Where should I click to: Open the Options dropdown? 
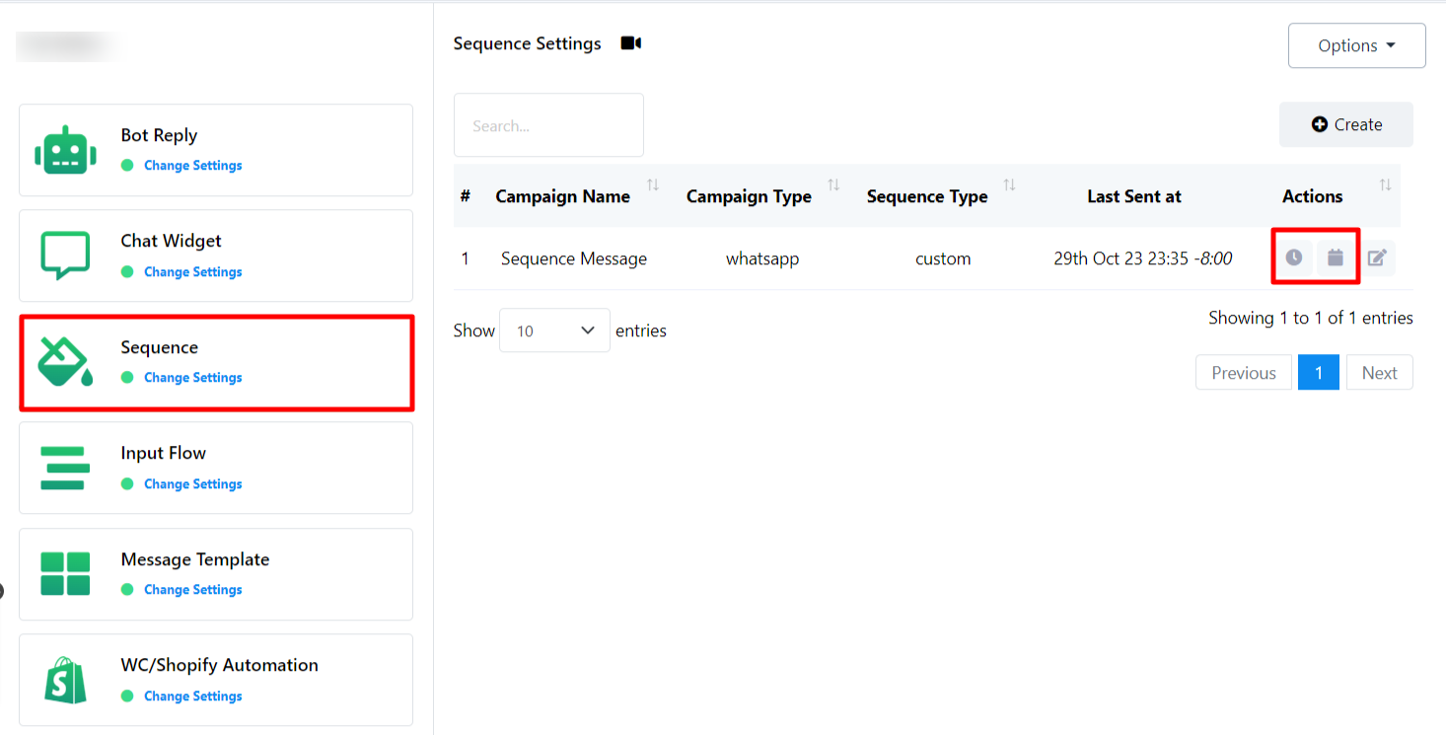[x=1356, y=45]
